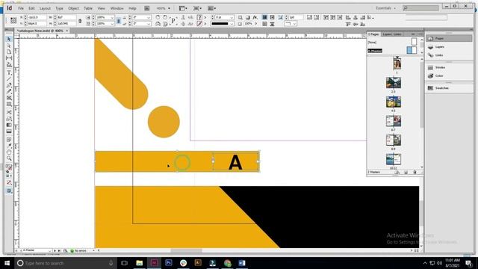Image resolution: width=478 pixels, height=269 pixels.
Task: Open the File menu
Action: (x=21, y=8)
